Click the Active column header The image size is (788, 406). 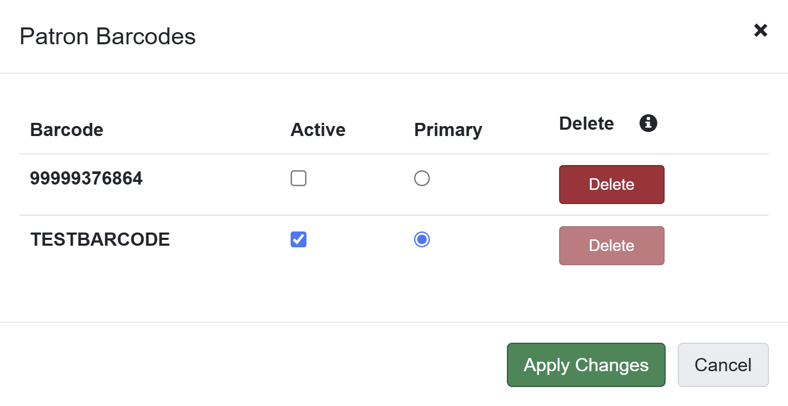pyautogui.click(x=318, y=130)
